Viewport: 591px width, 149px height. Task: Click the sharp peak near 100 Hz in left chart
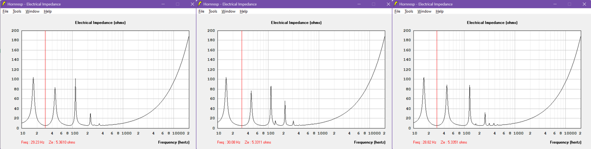[76, 79]
